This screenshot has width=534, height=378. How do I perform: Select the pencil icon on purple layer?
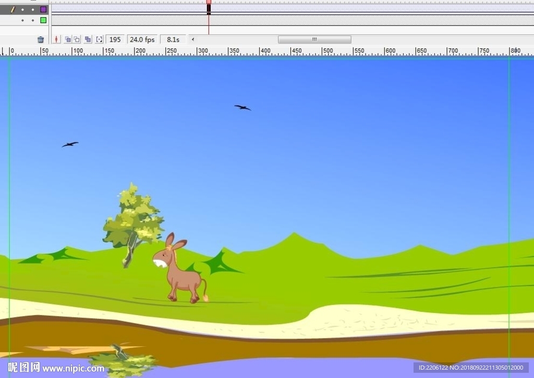pyautogui.click(x=13, y=9)
